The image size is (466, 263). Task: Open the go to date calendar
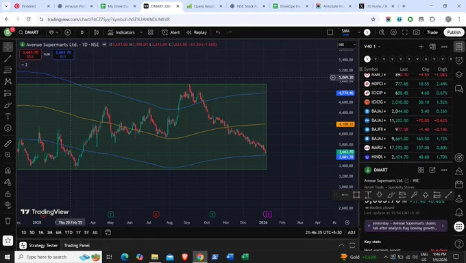[108, 232]
